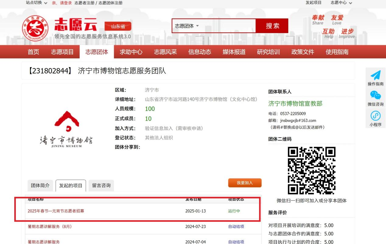Click the 区域 value 济宁市
This screenshot has height=244, width=386.
(x=152, y=90)
